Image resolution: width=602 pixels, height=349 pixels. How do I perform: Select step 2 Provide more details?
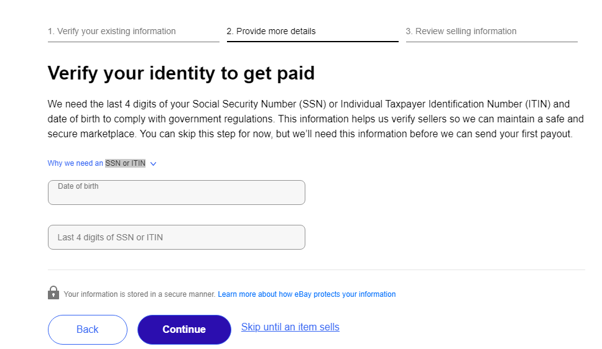pos(271,31)
